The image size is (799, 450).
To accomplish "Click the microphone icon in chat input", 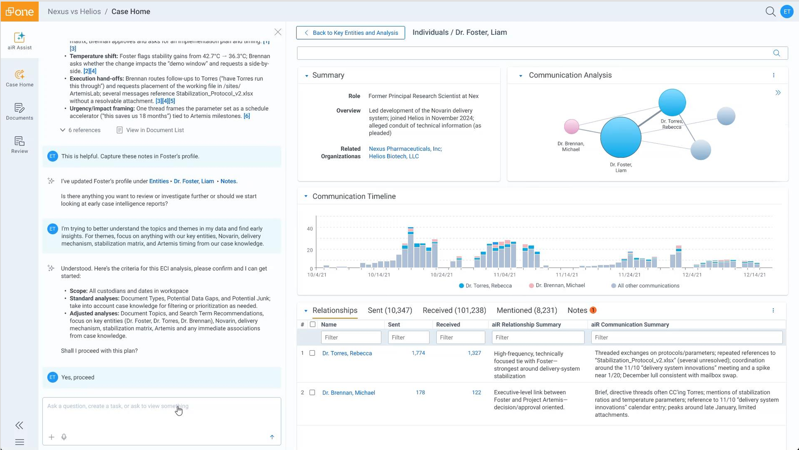I will (64, 437).
